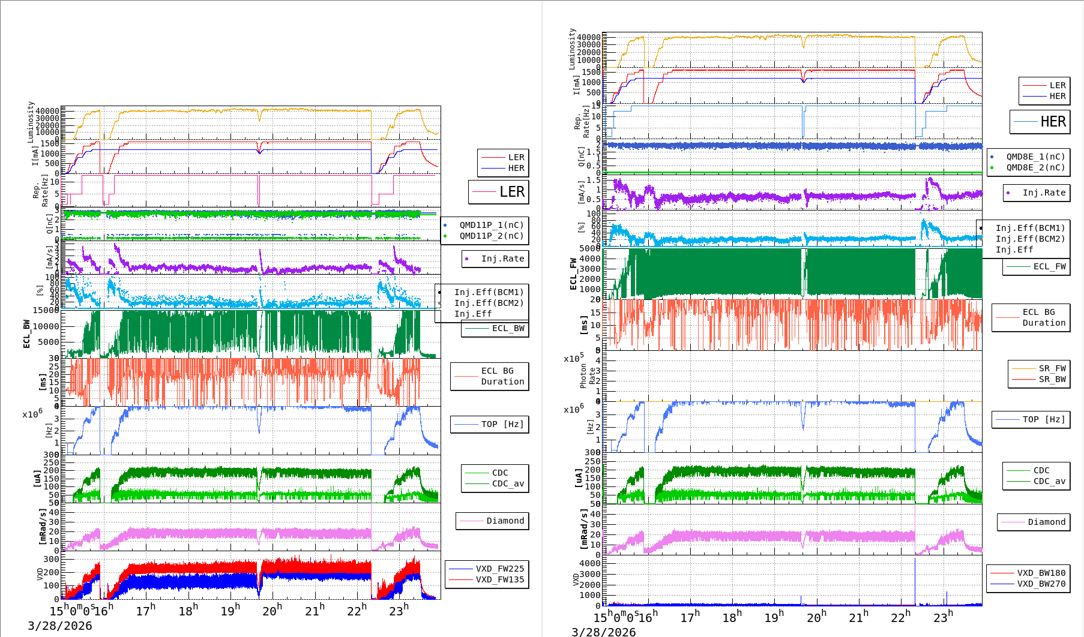Click the red VXD_FW135 legend line sample
The image size is (1084, 637).
point(460,580)
